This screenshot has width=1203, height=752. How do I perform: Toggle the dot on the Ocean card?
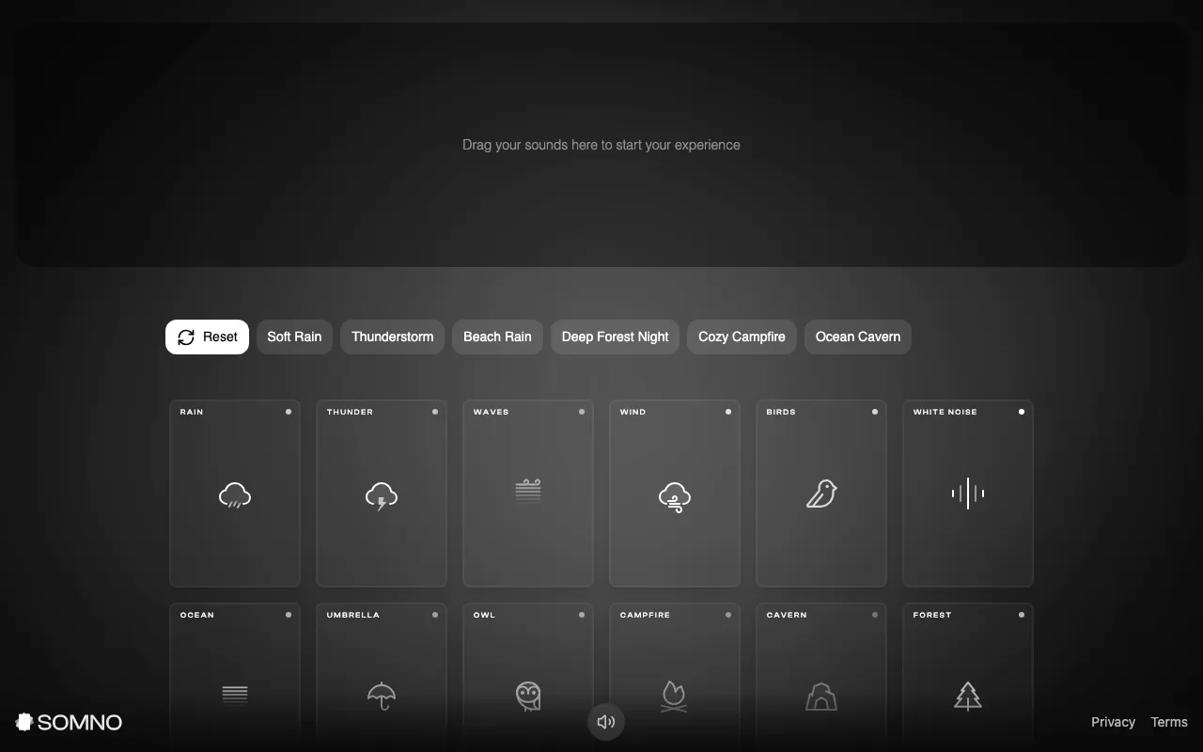pos(289,615)
